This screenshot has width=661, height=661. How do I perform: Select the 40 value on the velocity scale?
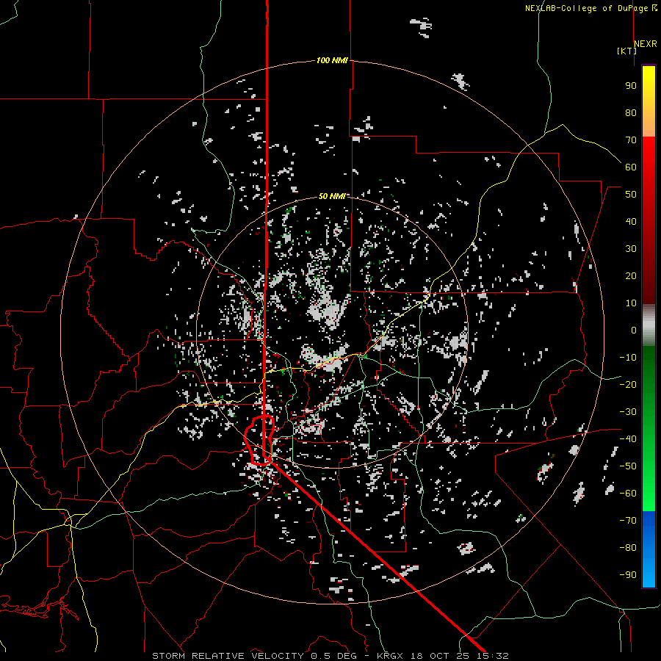coord(631,221)
